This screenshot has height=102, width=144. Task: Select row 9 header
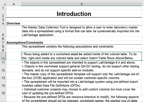pos(3,50)
